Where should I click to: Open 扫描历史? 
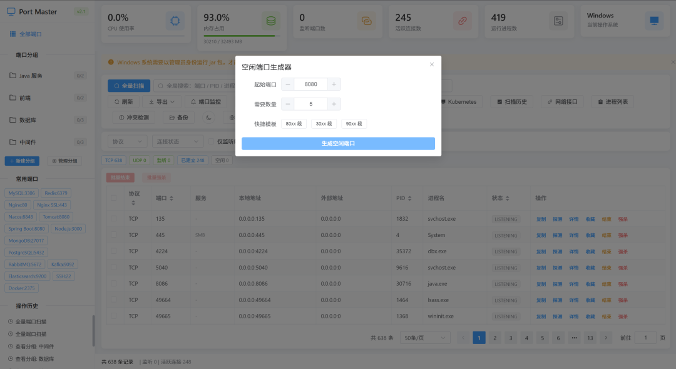click(x=512, y=102)
